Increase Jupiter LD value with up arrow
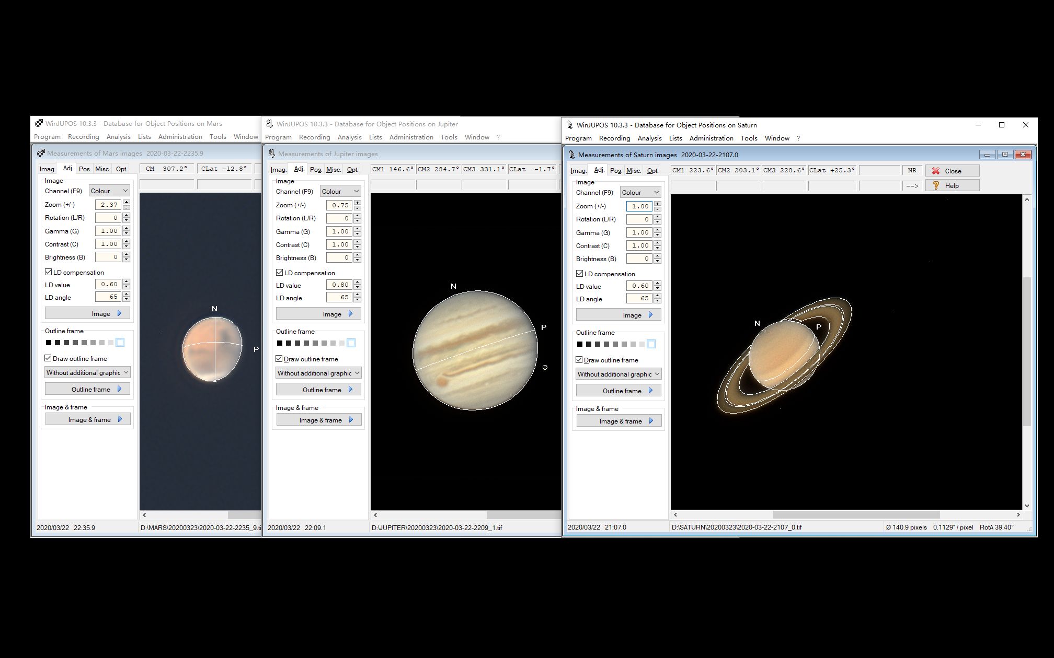Viewport: 1054px width, 658px height. click(358, 283)
